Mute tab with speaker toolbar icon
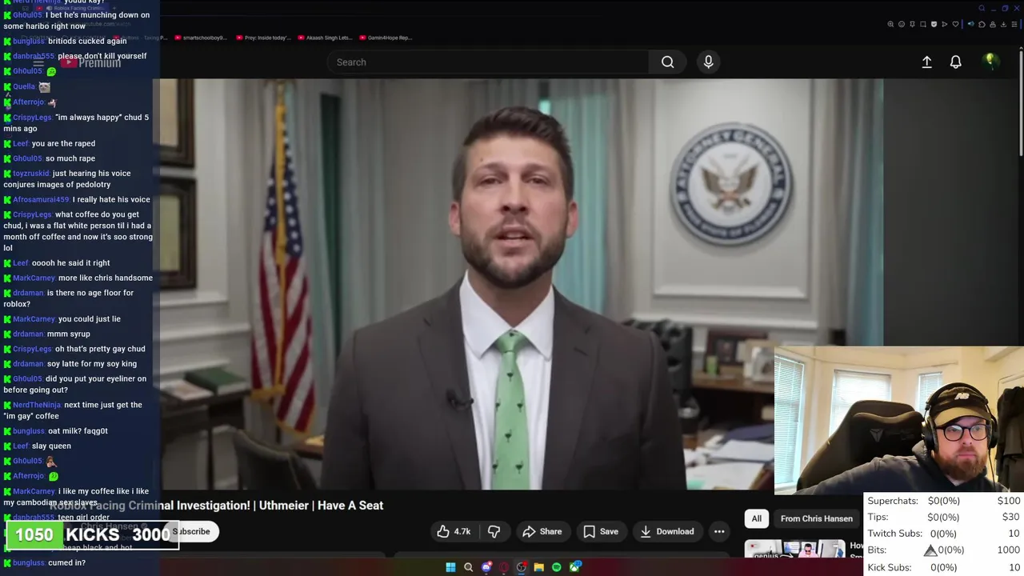 (x=970, y=24)
